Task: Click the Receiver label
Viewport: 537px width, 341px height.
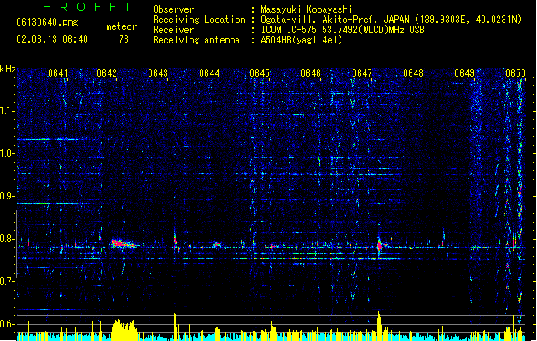Action: [173, 30]
